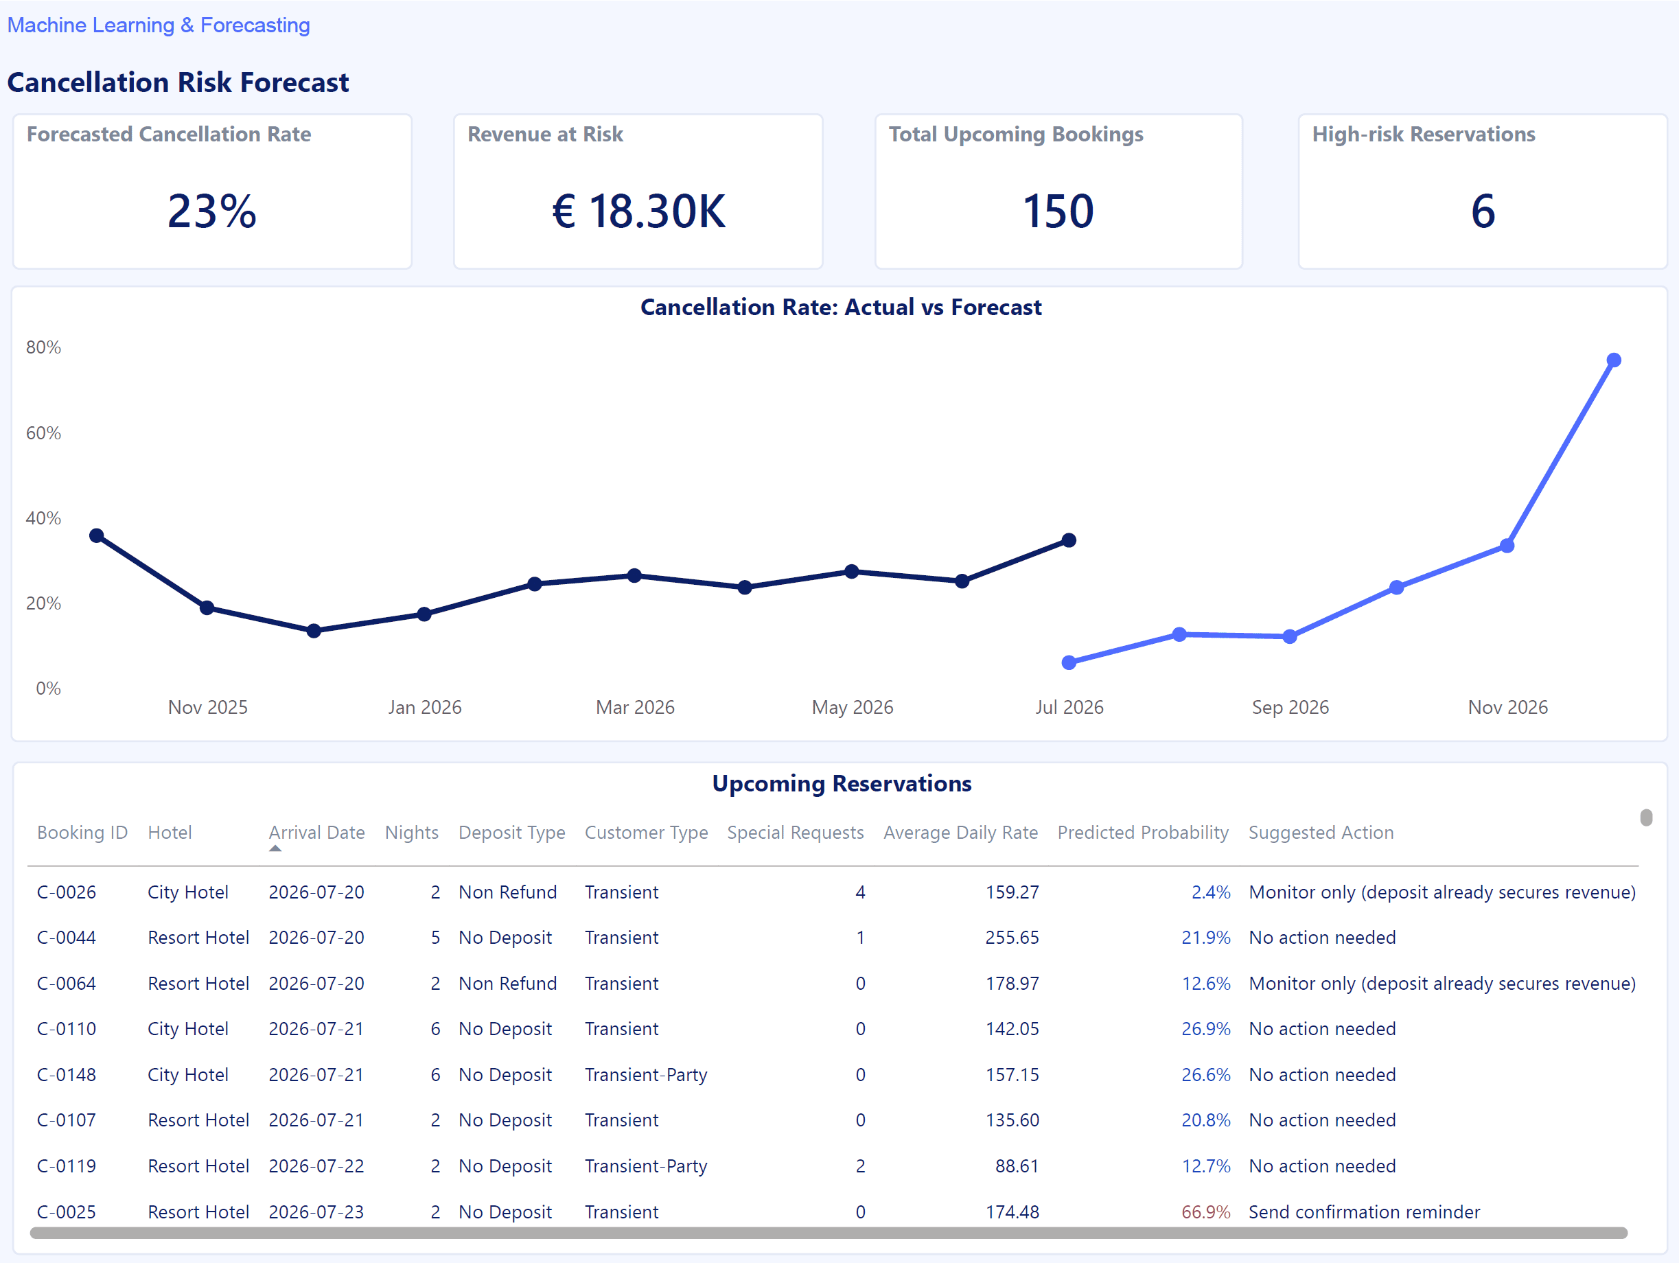Screen dimensions: 1679x1263
Task: Click the horizontal scrollbar of reservations table
Action: pyautogui.click(x=829, y=1233)
